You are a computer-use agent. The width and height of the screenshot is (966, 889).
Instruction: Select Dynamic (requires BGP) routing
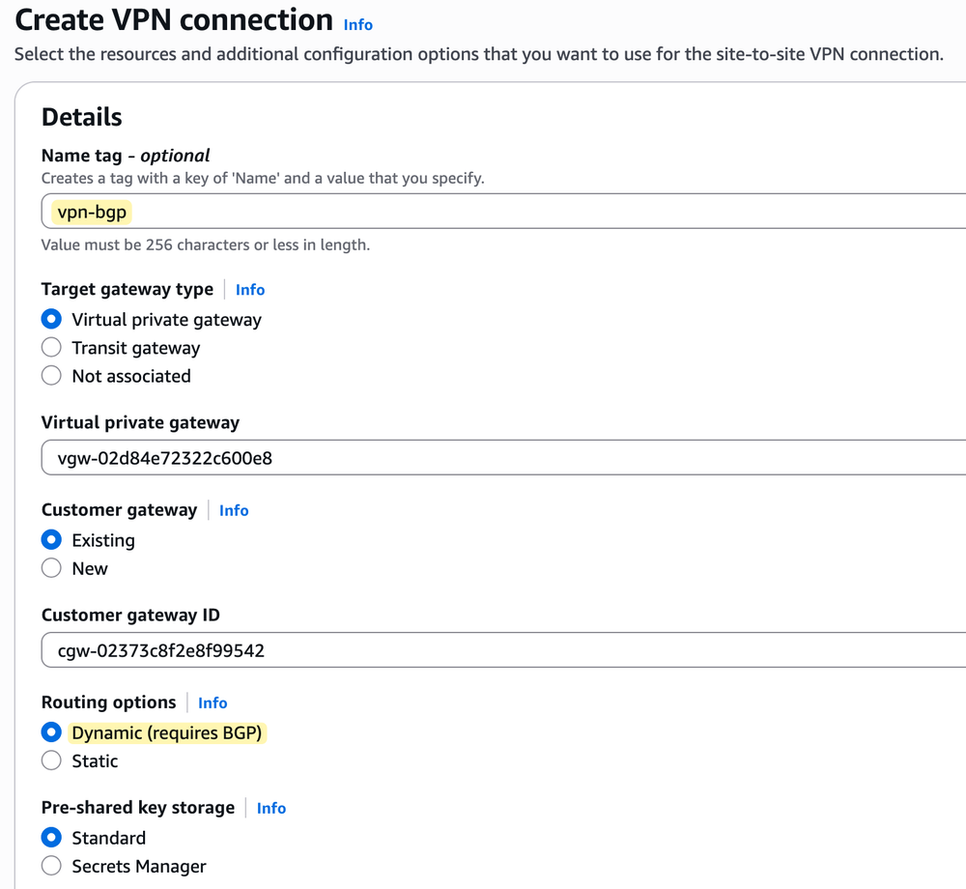pyautogui.click(x=50, y=732)
